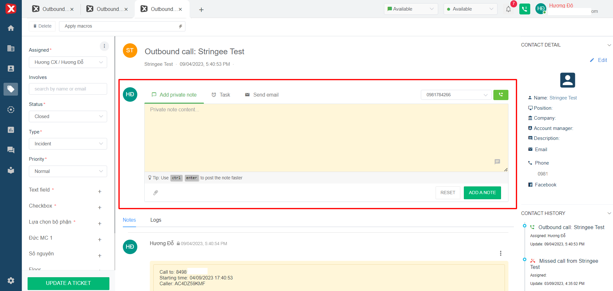Close the active third Outbound tab

click(x=180, y=9)
